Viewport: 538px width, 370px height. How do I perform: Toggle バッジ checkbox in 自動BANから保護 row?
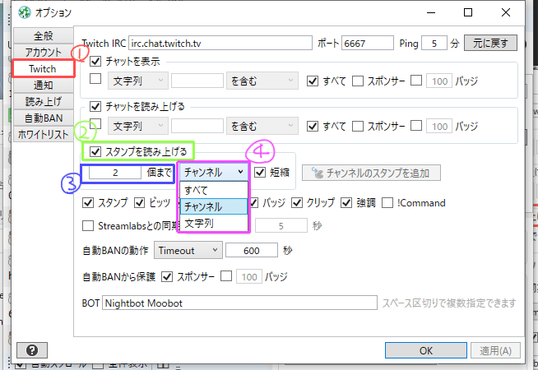coord(226,276)
